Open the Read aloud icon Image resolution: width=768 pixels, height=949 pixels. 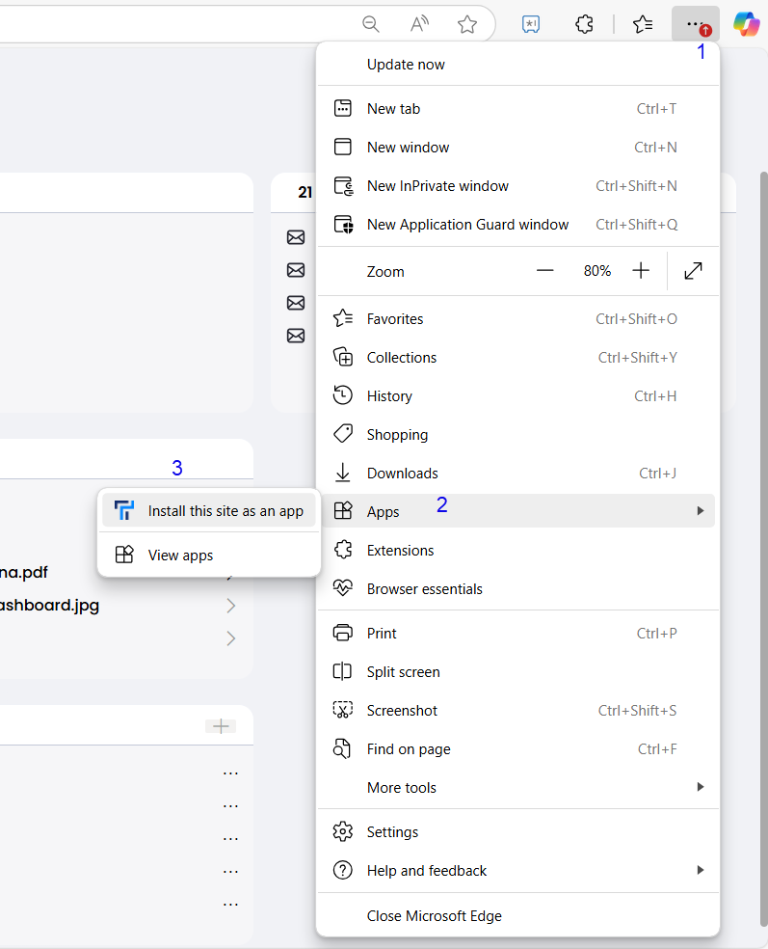click(x=419, y=24)
